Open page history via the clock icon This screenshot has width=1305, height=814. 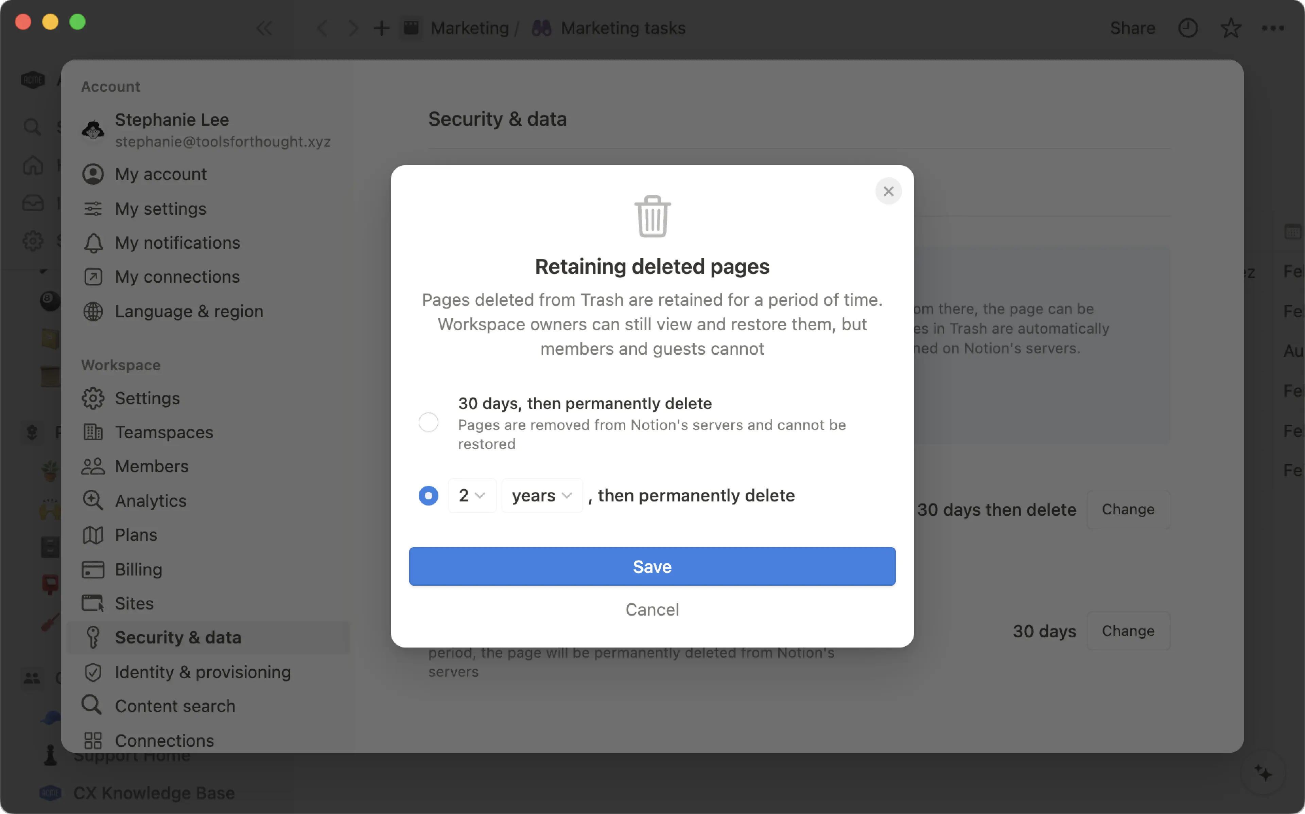click(1188, 28)
